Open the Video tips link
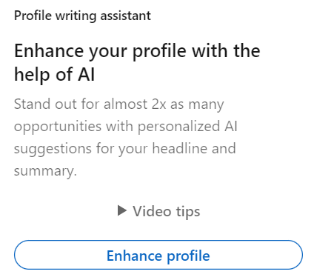This screenshot has width=314, height=280. (158, 211)
